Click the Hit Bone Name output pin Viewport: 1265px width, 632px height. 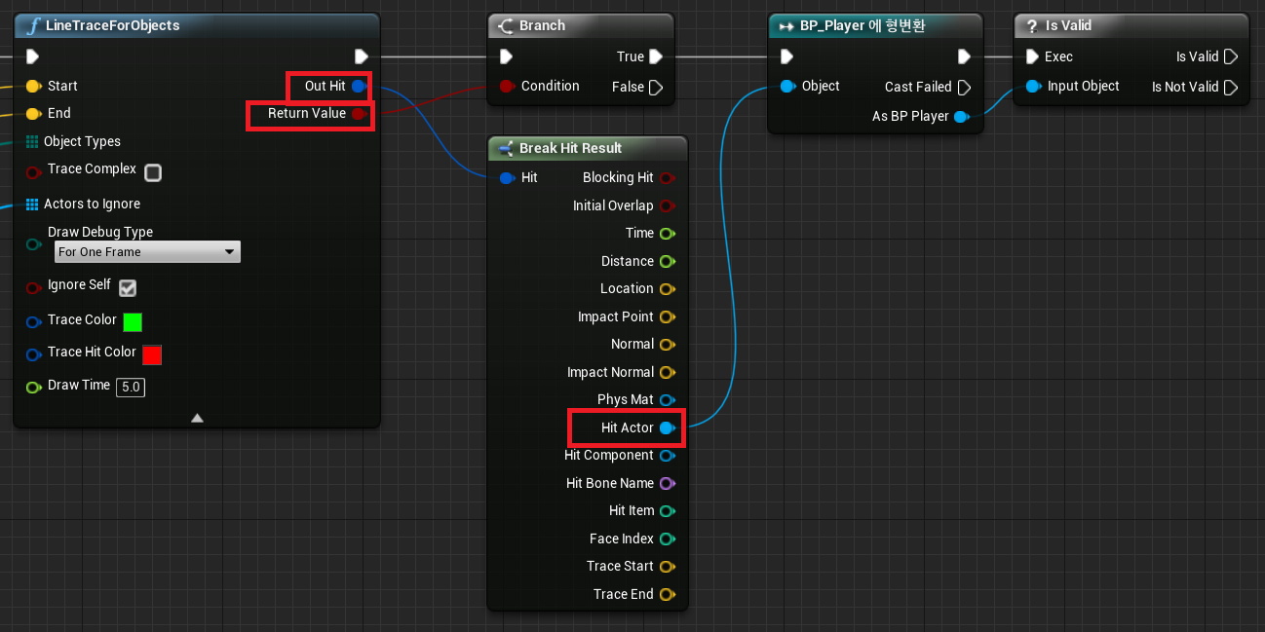point(668,483)
